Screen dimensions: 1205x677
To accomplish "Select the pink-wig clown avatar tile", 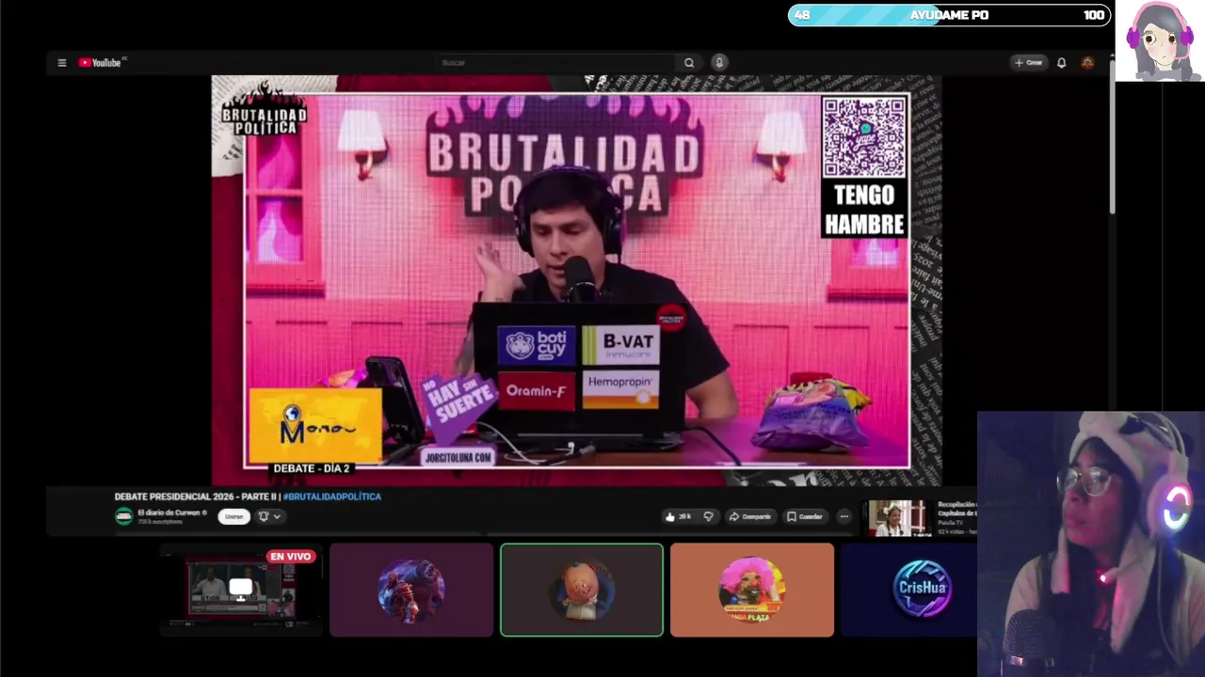I will [752, 590].
